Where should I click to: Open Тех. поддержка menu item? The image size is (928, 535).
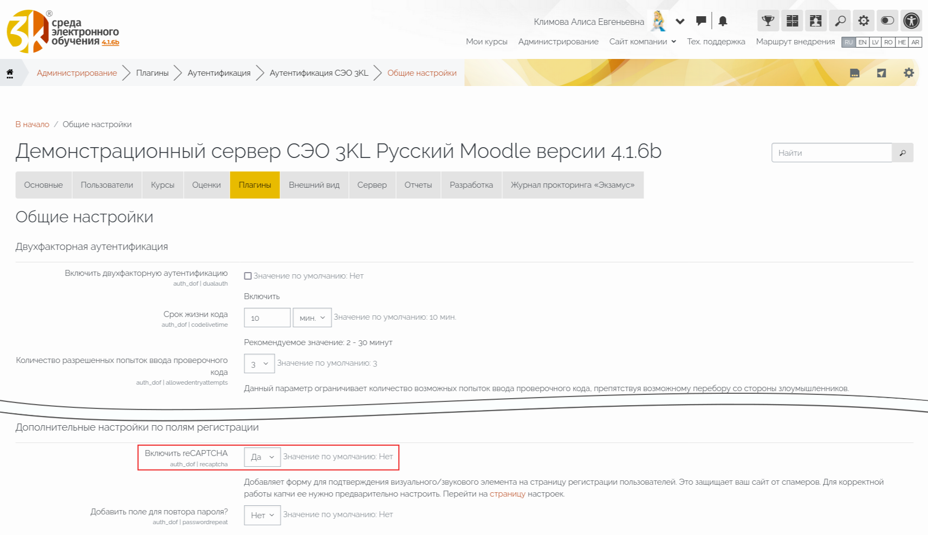tap(716, 42)
